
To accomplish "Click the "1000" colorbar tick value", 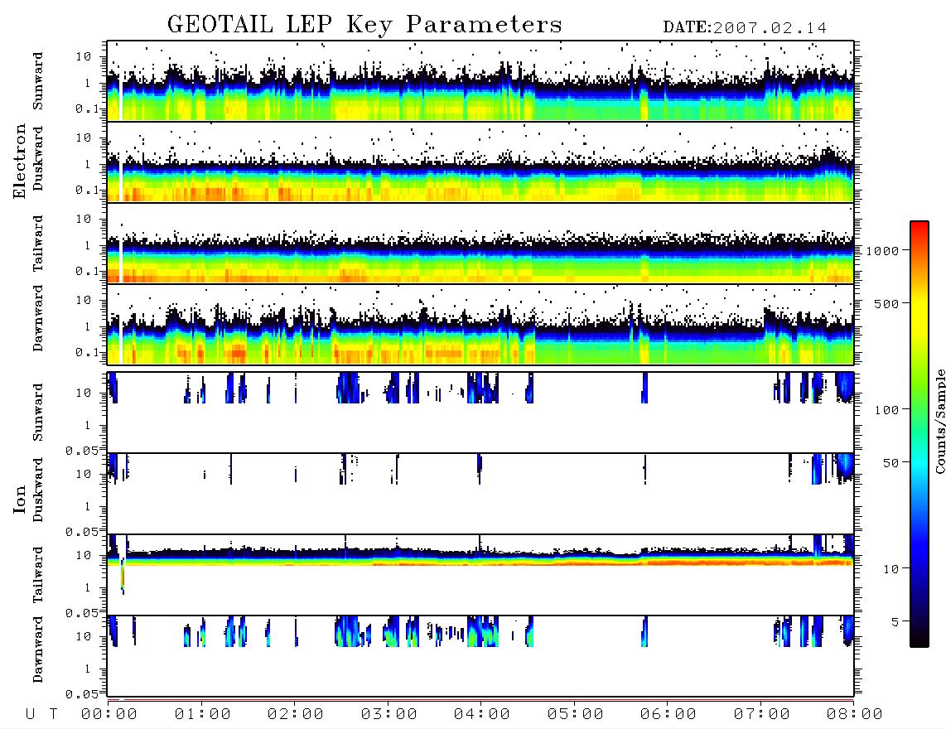I will coord(883,251).
